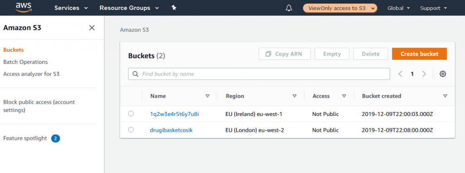Open Feature spotlight in sidebar
The height and width of the screenshot is (173, 465).
(25, 138)
